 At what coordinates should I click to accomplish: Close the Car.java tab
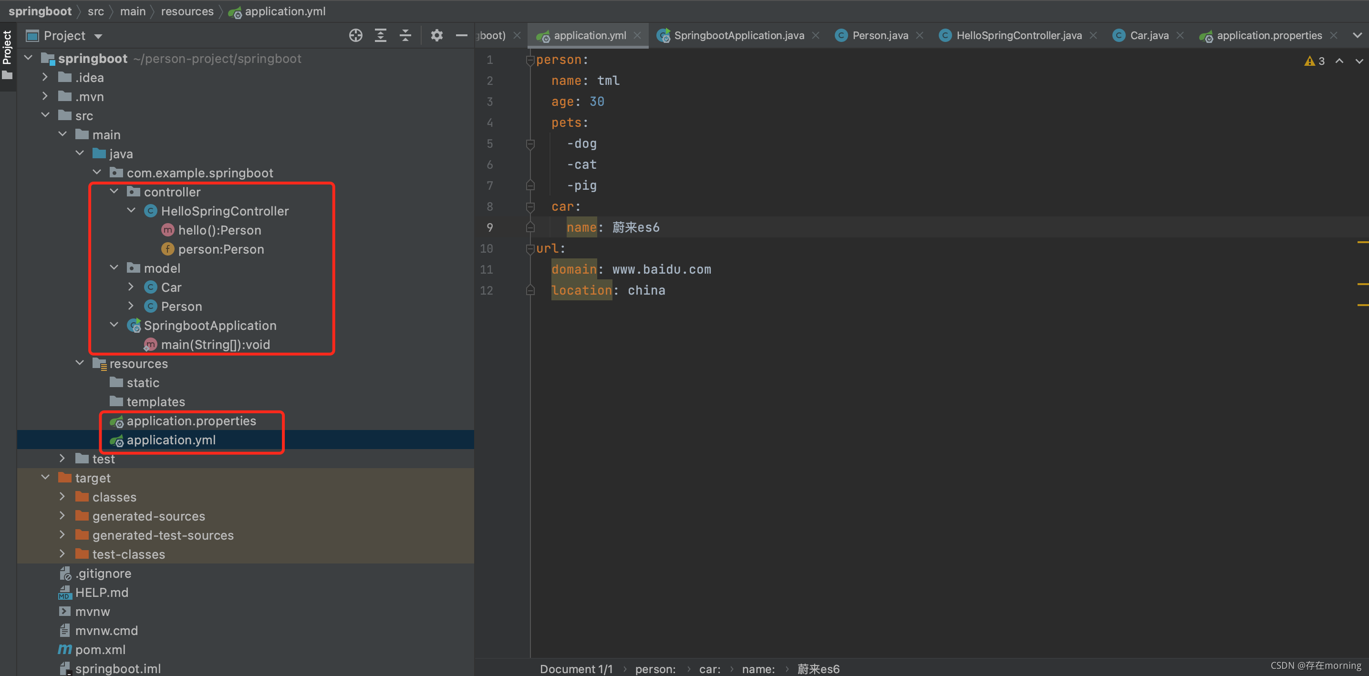pyautogui.click(x=1180, y=36)
